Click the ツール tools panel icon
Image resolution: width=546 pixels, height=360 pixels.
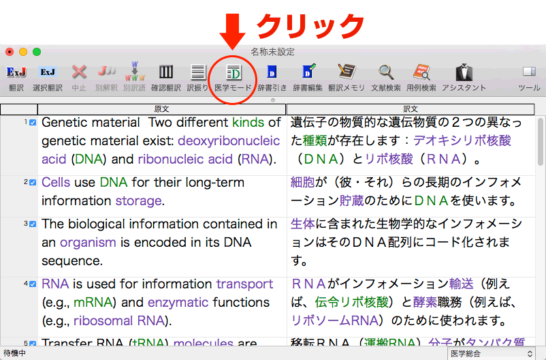[x=529, y=72]
